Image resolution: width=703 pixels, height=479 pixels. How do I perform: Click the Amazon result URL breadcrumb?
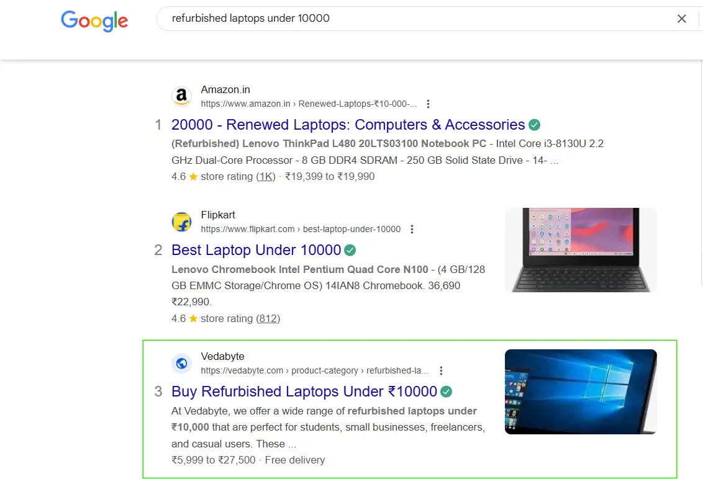pos(309,104)
